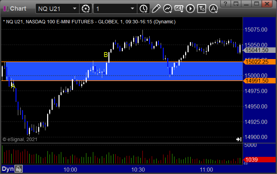The height and width of the screenshot is (174, 277).
Task: Click the pop-out window button
Action: pos(236,3)
